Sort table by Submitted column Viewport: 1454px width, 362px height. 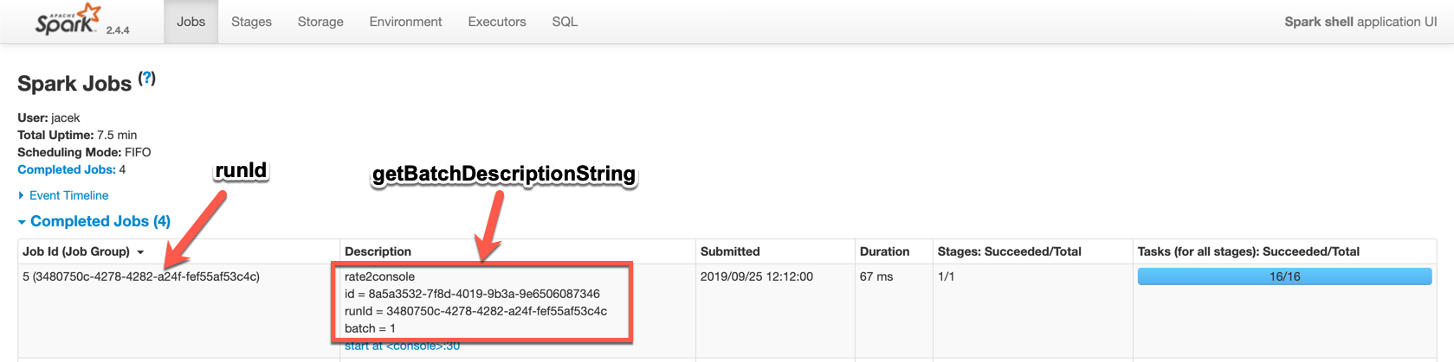730,251
